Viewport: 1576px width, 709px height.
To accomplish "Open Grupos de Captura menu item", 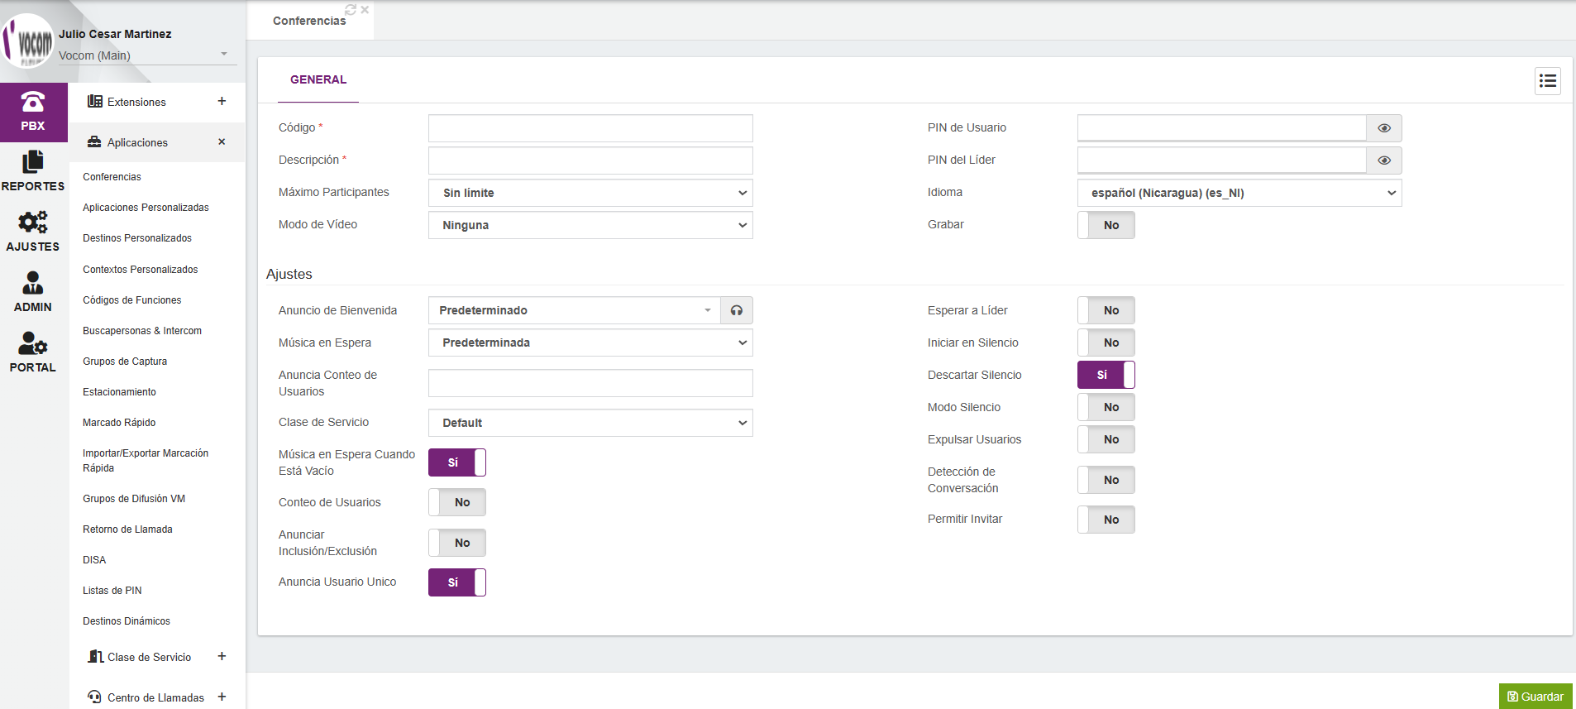I will coord(125,362).
